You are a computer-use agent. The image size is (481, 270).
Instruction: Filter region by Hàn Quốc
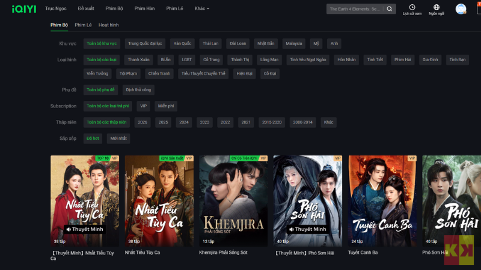point(182,43)
